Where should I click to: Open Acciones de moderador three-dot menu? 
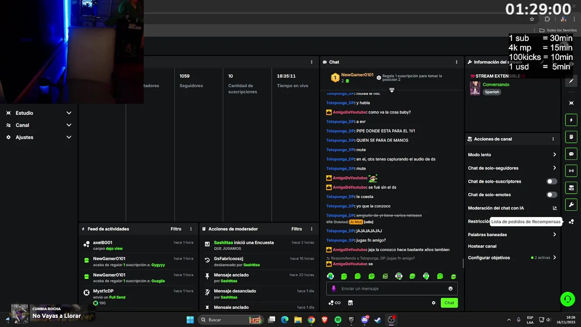pyautogui.click(x=311, y=229)
